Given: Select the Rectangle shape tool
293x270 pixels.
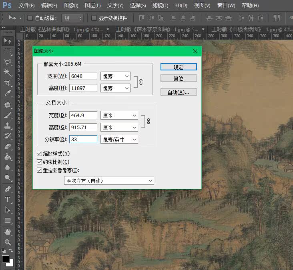Looking at the screenshot, I should [x=8, y=220].
